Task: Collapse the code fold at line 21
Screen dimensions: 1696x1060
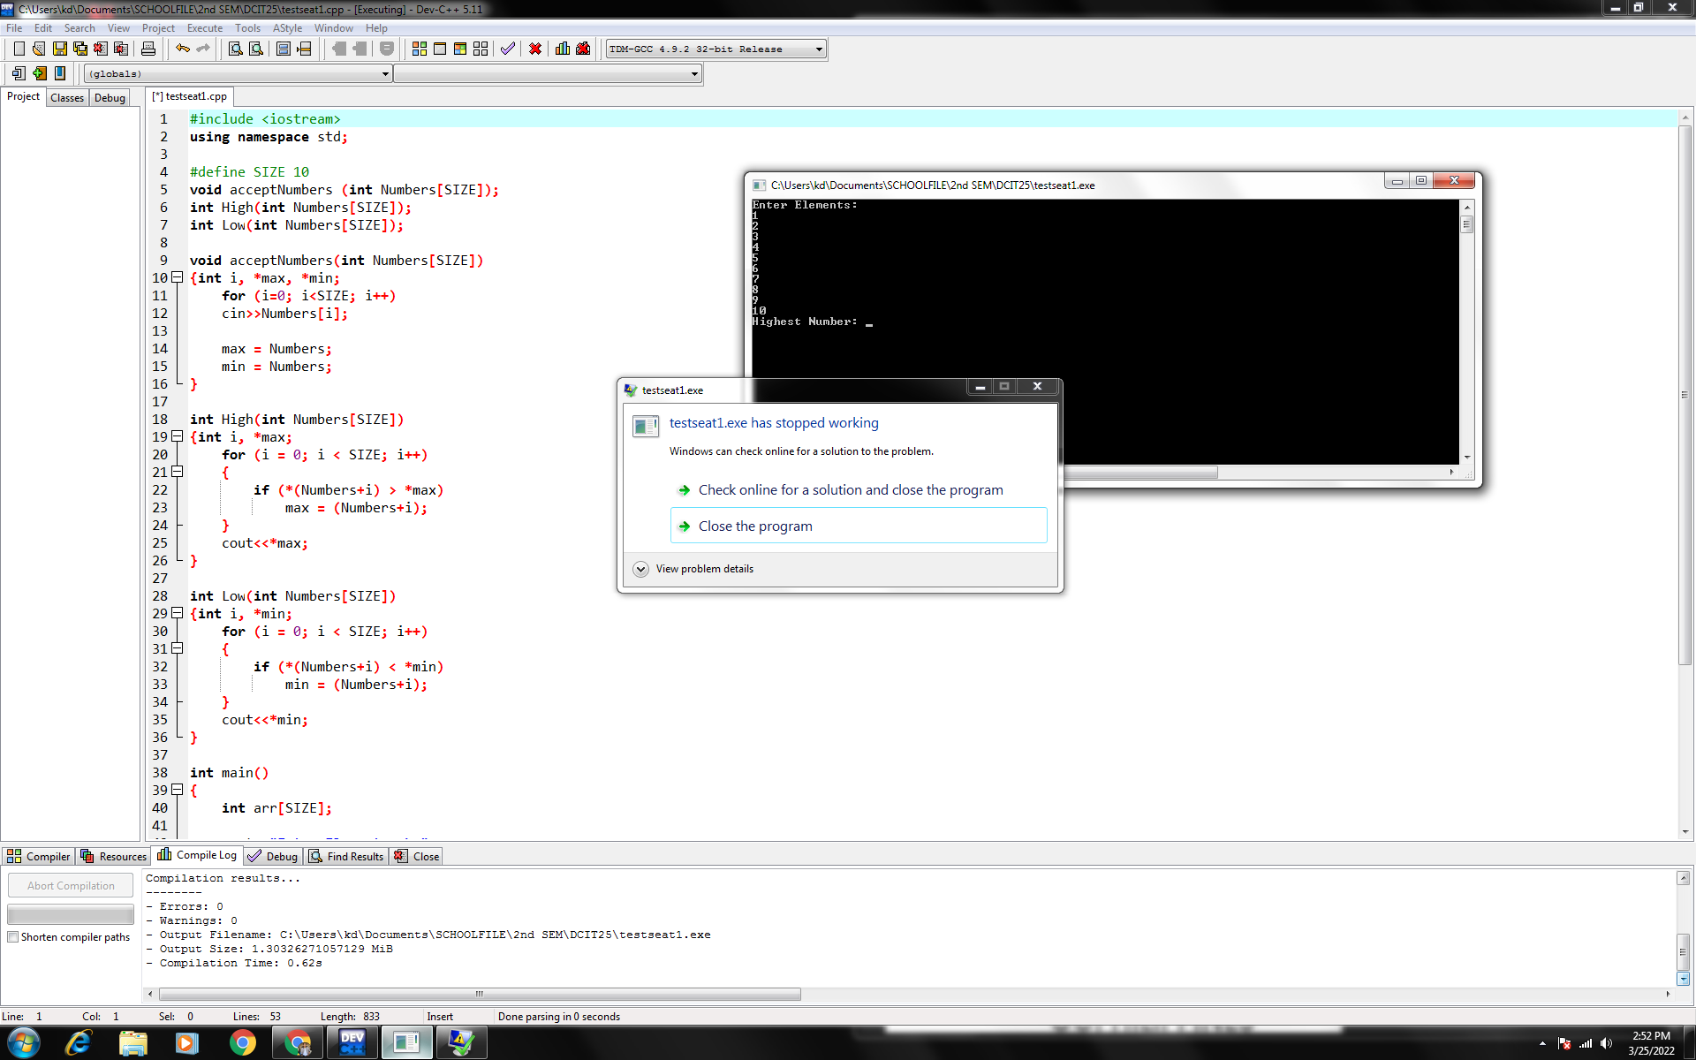Action: coord(178,472)
